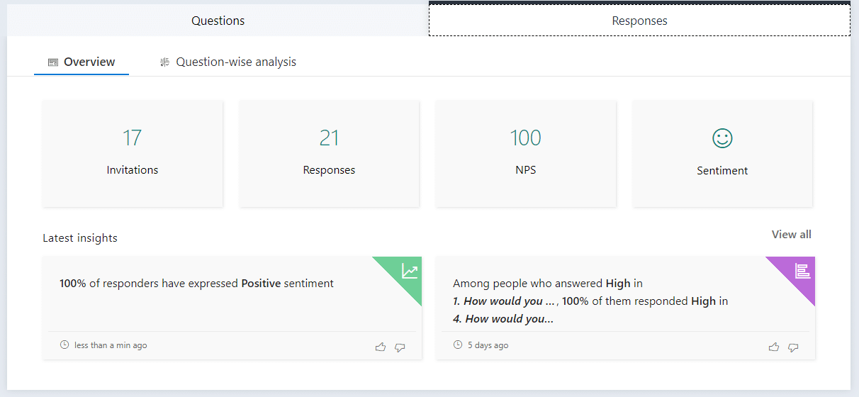Click the Sentiment smiley face icon

coord(722,138)
